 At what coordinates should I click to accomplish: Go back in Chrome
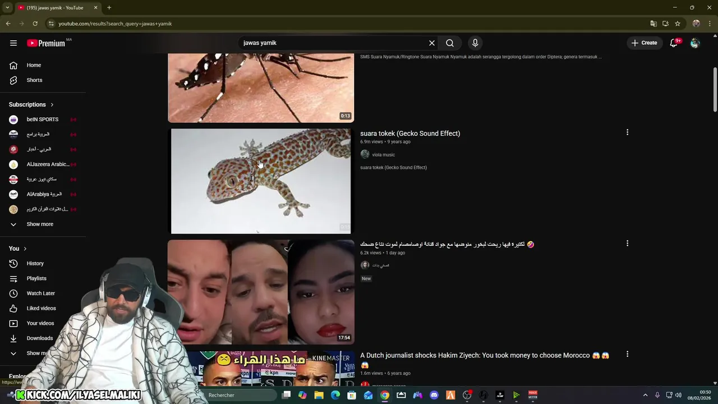click(x=8, y=24)
